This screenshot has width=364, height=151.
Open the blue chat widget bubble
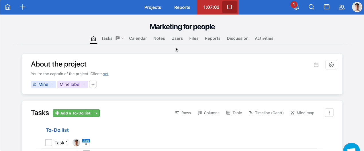[x=352, y=148]
